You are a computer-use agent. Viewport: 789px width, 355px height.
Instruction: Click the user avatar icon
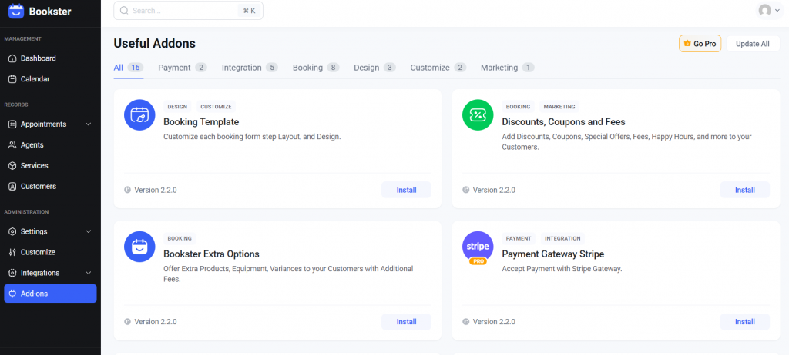click(765, 11)
